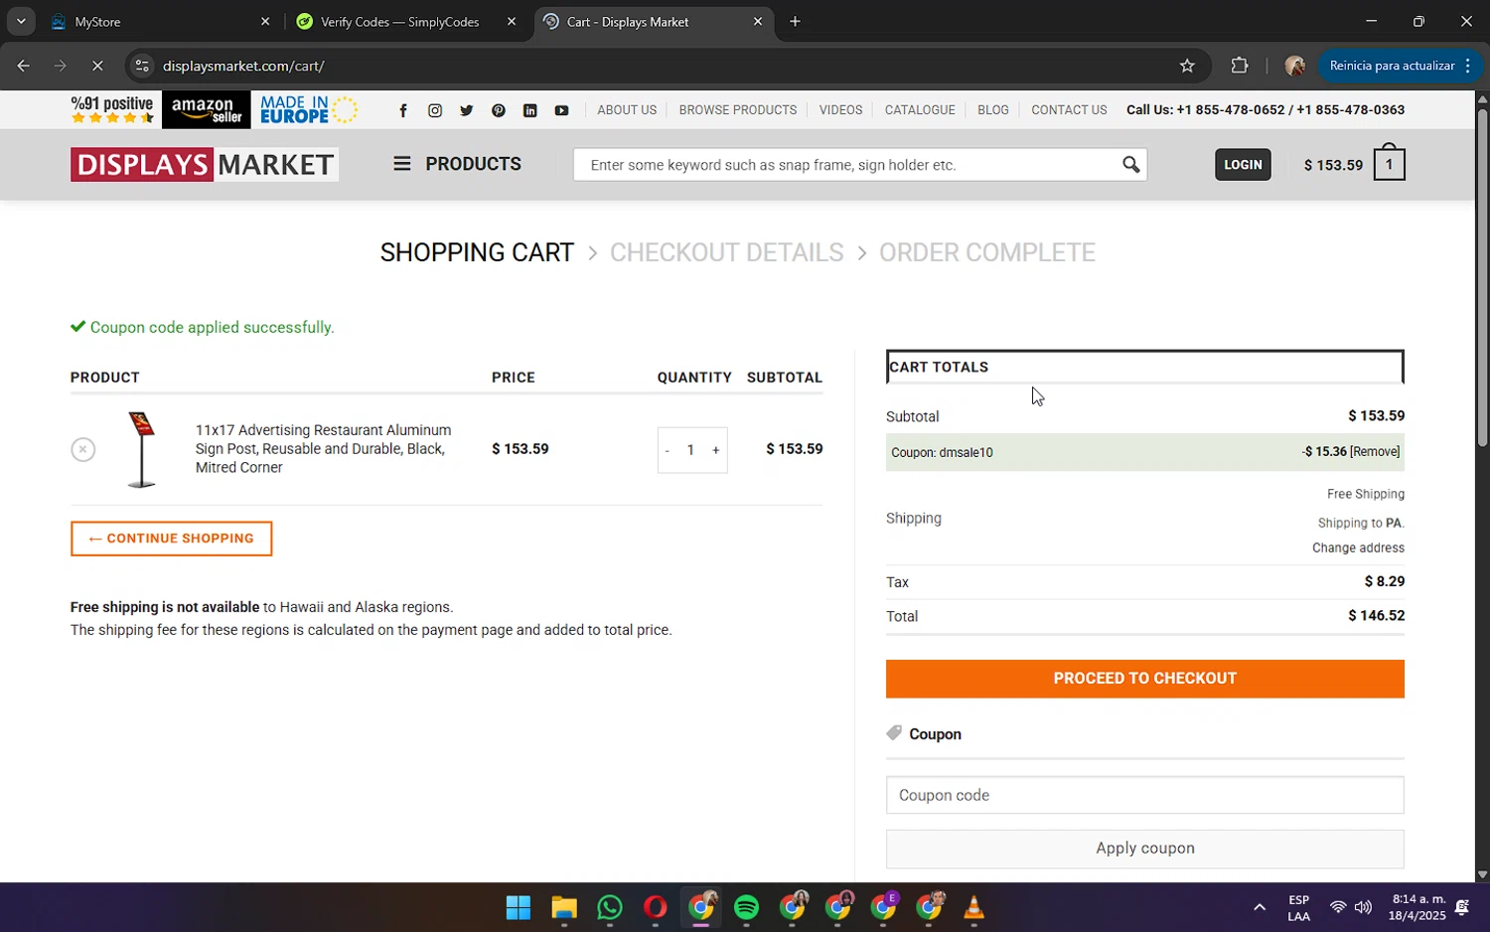
Task: Open the shopping bag cart icon
Action: pyautogui.click(x=1389, y=163)
